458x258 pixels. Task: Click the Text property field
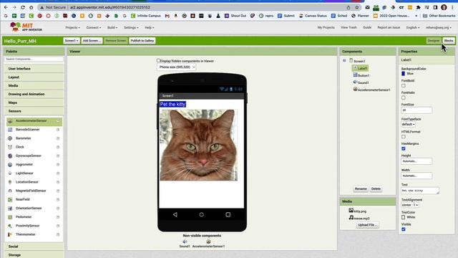click(420, 191)
